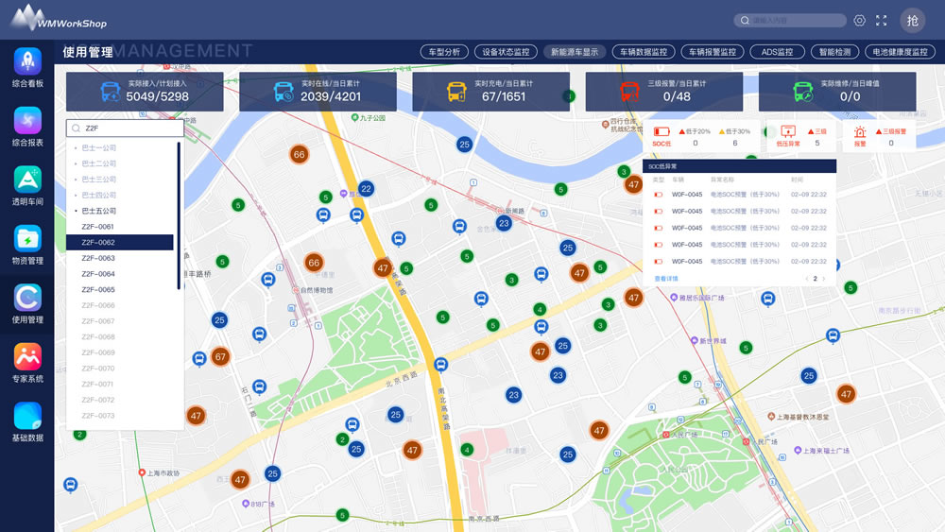This screenshot has width=945, height=532.
Task: Open the settings gear in the header
Action: click(x=859, y=21)
